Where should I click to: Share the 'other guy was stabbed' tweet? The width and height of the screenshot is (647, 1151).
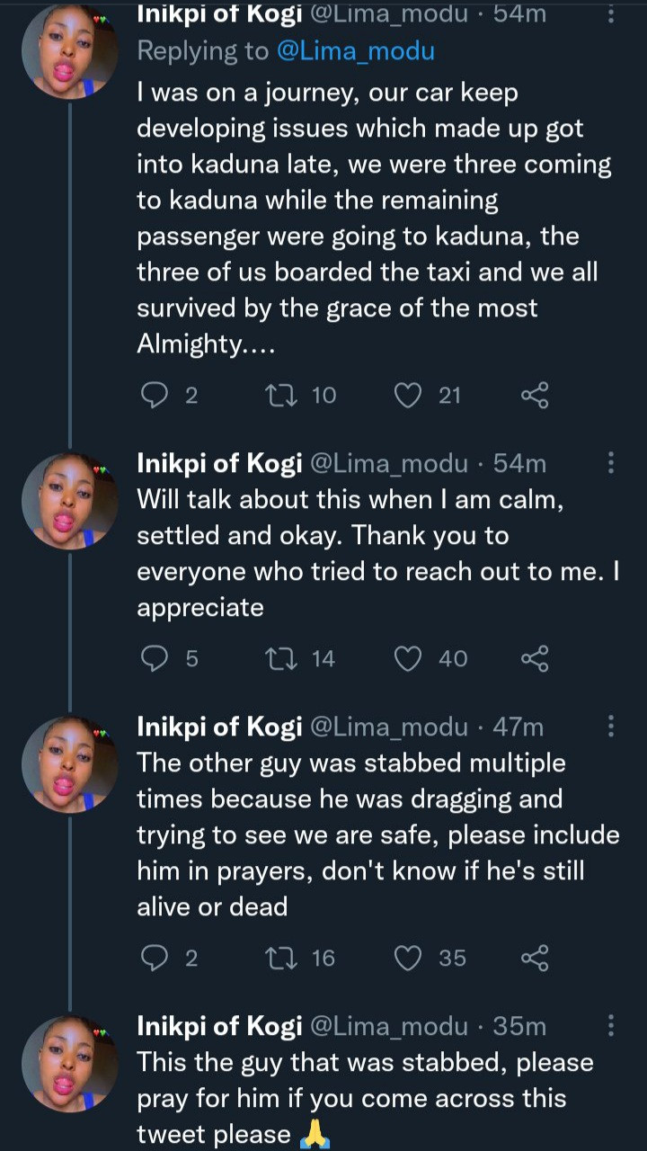(x=535, y=958)
